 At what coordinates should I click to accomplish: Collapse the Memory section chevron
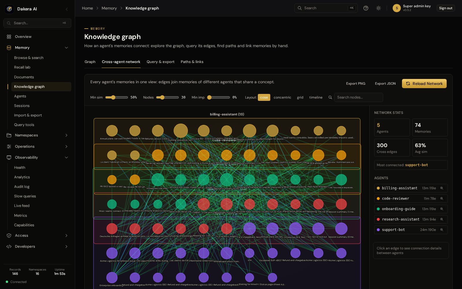tap(66, 48)
